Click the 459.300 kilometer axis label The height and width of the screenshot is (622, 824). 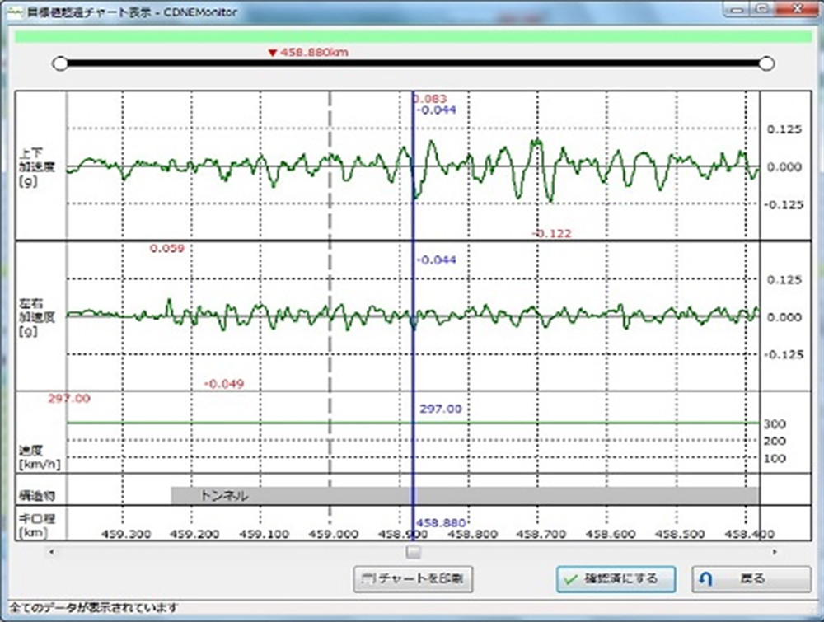(126, 535)
